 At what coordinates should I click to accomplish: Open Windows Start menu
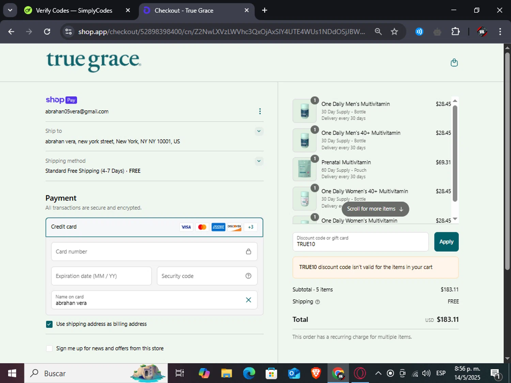(12, 373)
